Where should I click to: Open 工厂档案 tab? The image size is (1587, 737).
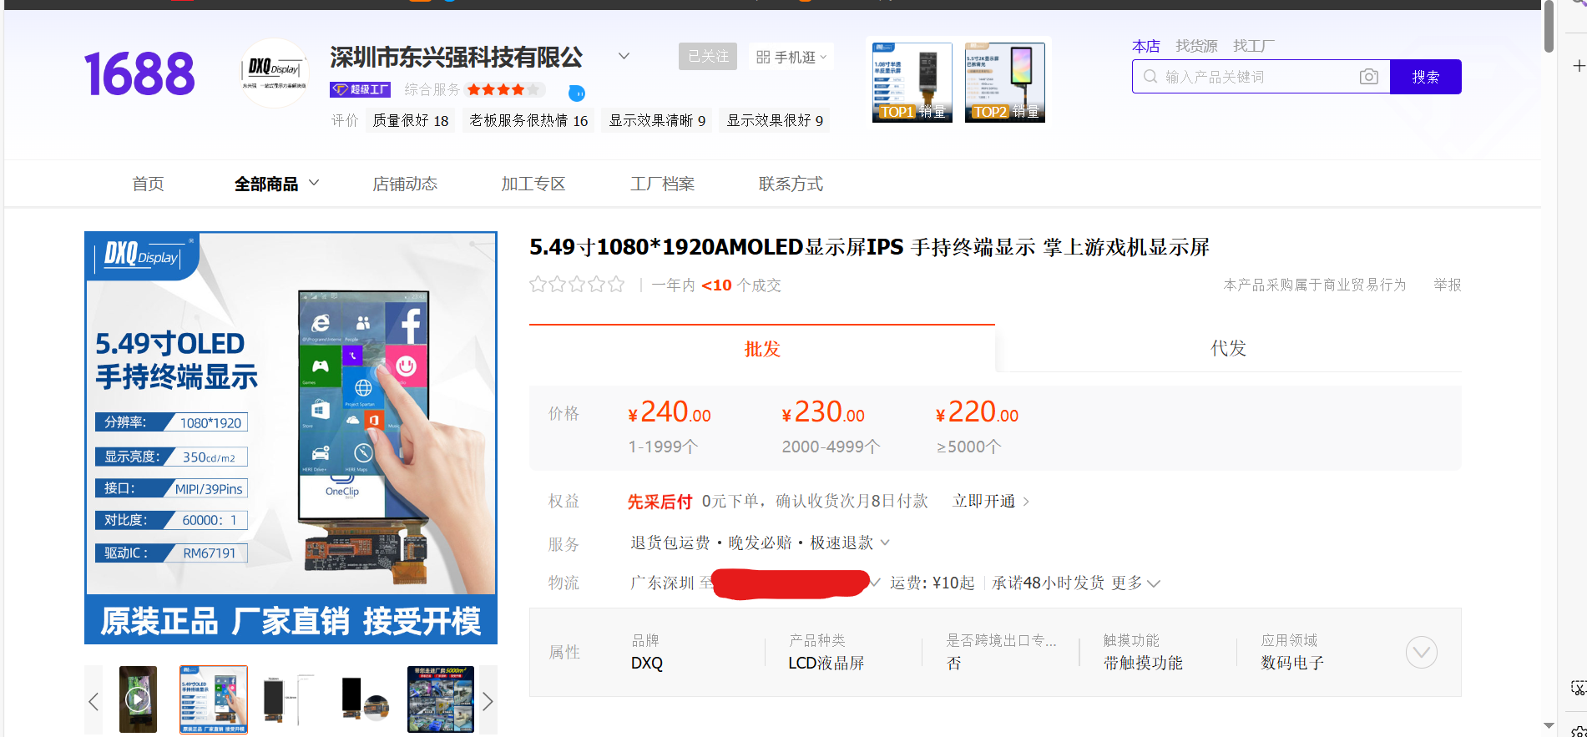tap(663, 184)
